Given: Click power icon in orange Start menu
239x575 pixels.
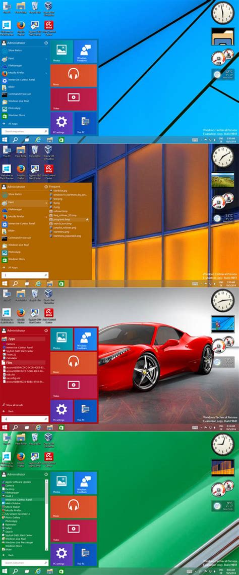Looking at the screenshot, I should click(x=46, y=186).
